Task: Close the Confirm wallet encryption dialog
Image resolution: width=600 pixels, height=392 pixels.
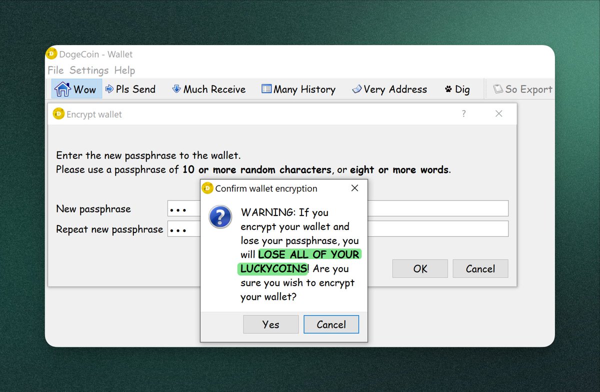Action: coord(354,188)
